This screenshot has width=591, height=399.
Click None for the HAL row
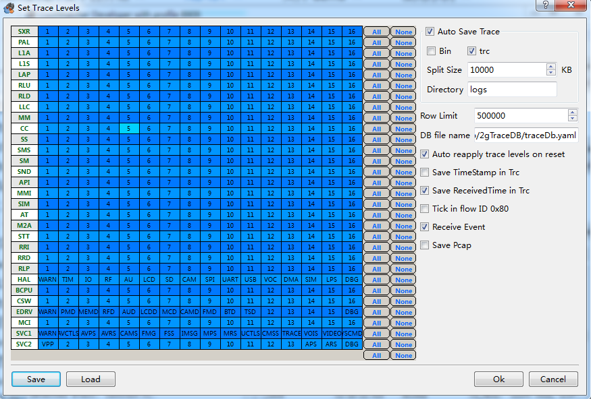pyautogui.click(x=403, y=280)
